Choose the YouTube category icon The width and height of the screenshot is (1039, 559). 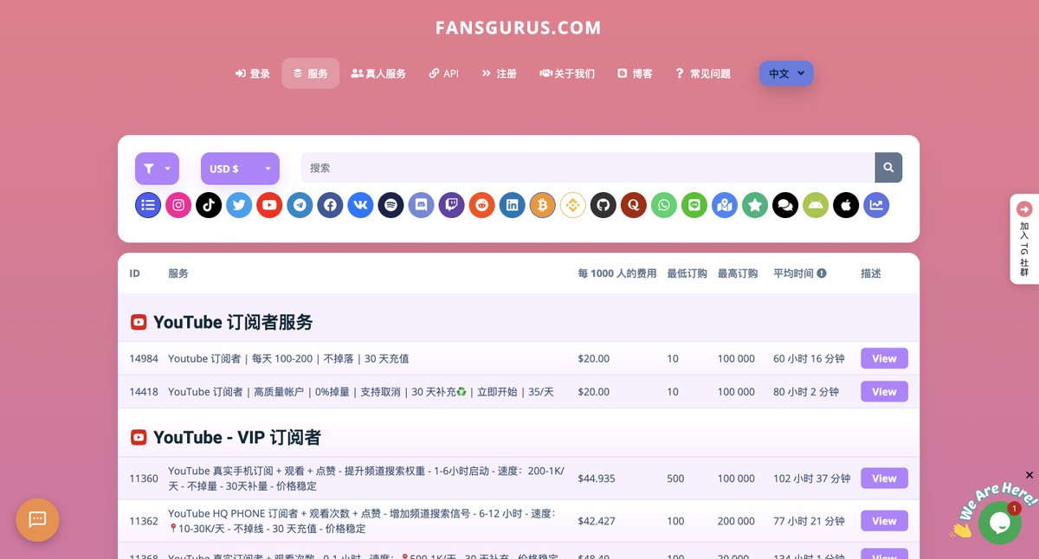[x=269, y=205]
